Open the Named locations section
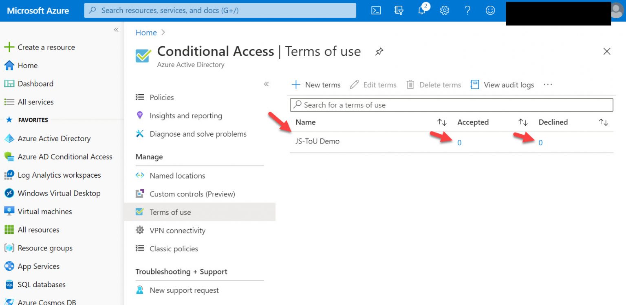The height and width of the screenshot is (305, 626). [x=177, y=175]
